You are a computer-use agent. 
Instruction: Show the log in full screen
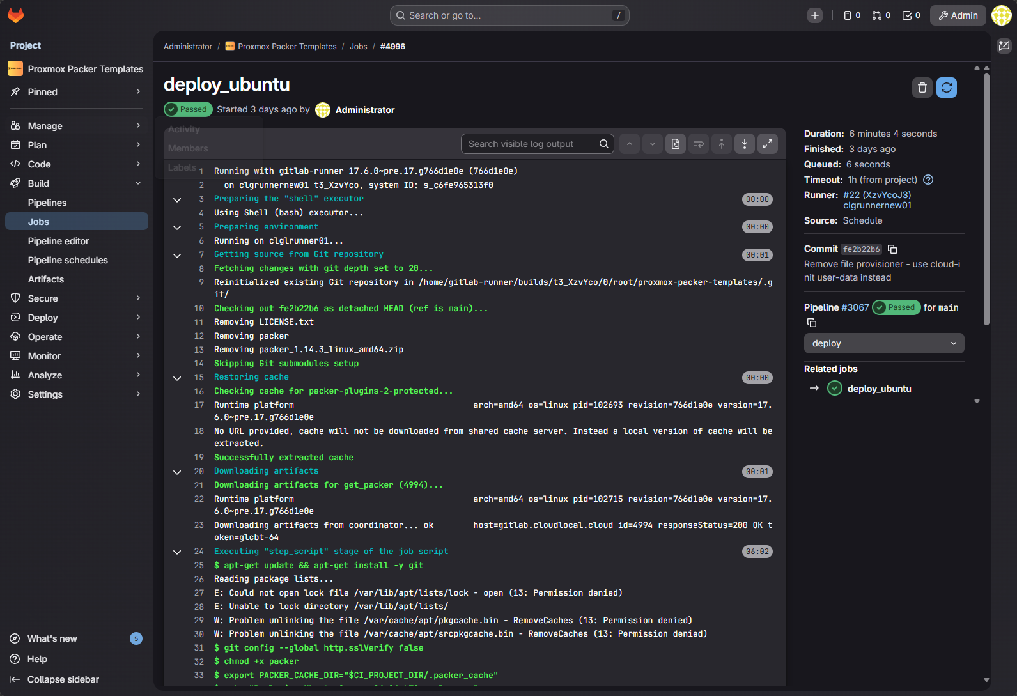768,144
